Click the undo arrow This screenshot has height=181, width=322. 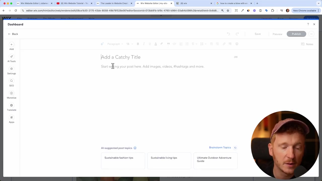pyautogui.click(x=228, y=34)
